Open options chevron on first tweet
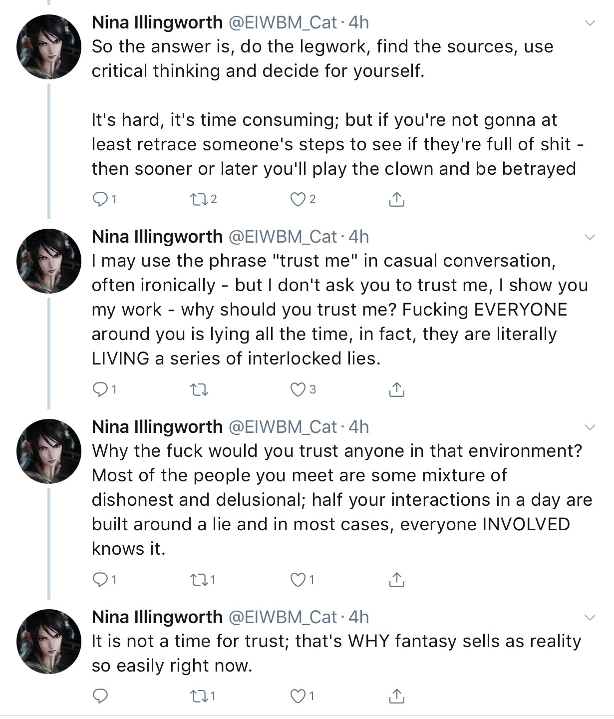The width and height of the screenshot is (614, 719). (590, 22)
